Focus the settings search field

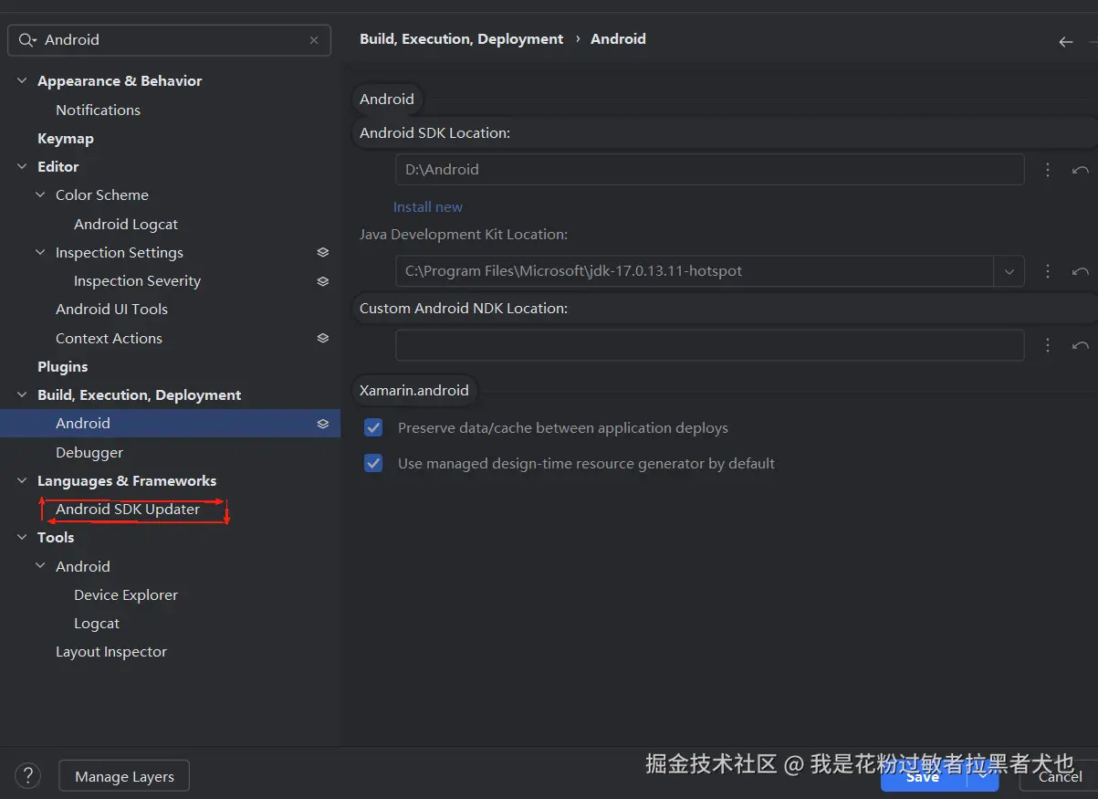click(x=169, y=40)
